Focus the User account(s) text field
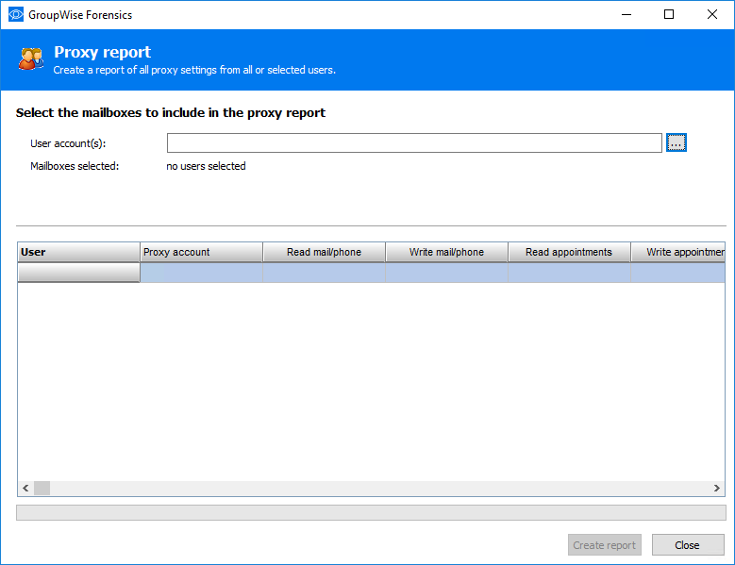 [414, 142]
